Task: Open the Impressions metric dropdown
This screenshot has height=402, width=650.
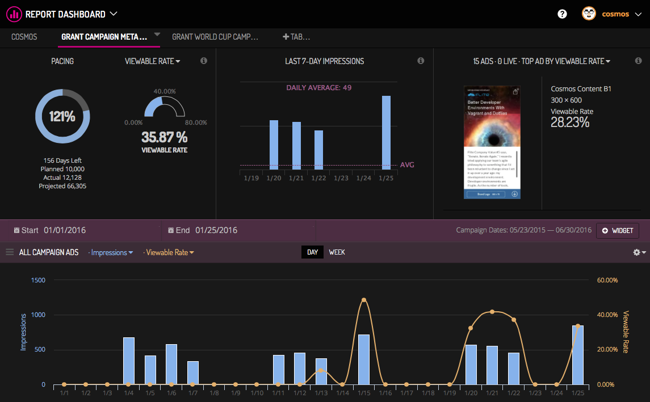Action: pos(112,252)
